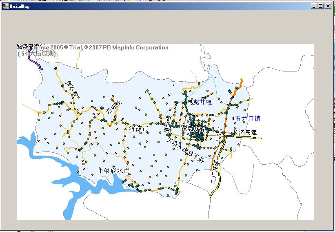Click the 54天后过期 trial expiry notice

point(36,54)
